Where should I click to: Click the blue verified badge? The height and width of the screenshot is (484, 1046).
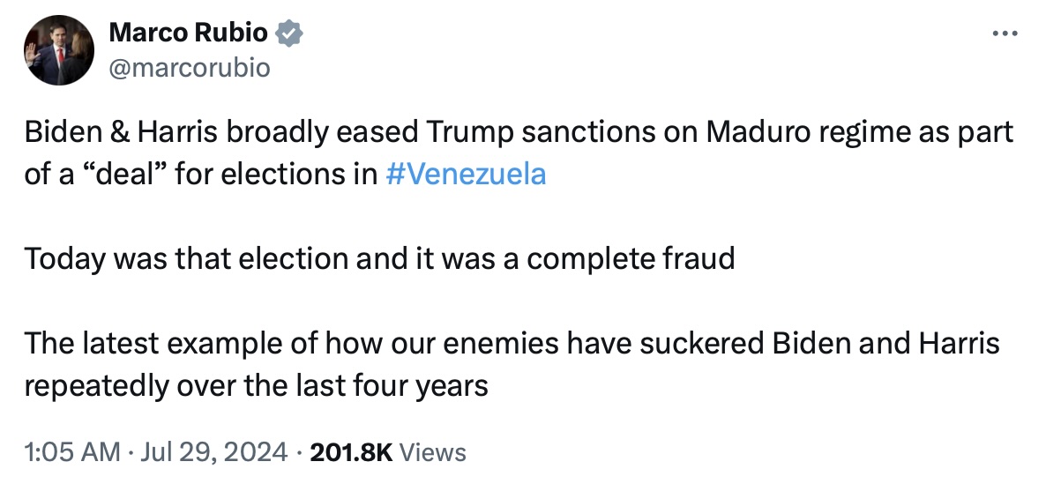[x=289, y=34]
